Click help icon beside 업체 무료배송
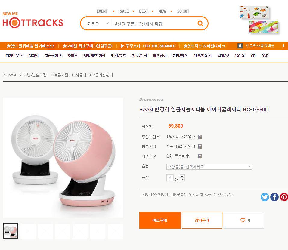 [x=200, y=156]
